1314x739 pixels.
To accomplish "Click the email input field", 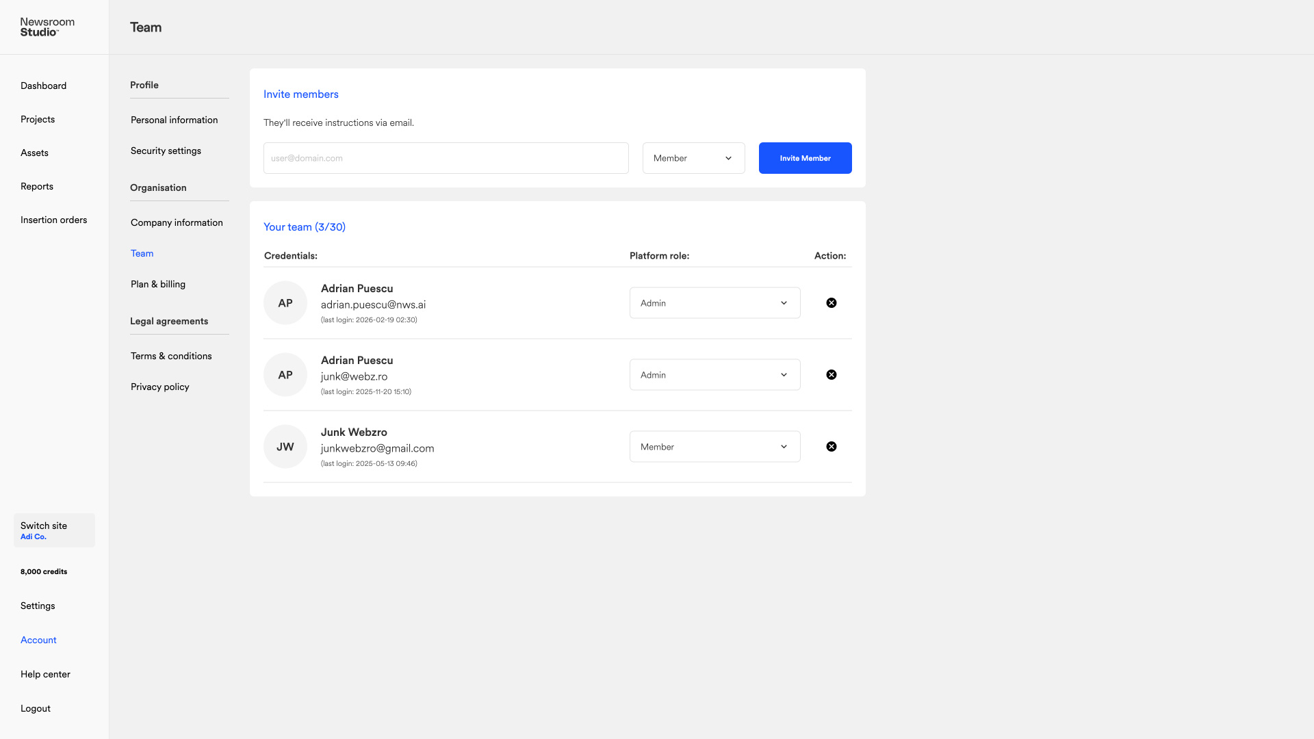I will point(446,158).
